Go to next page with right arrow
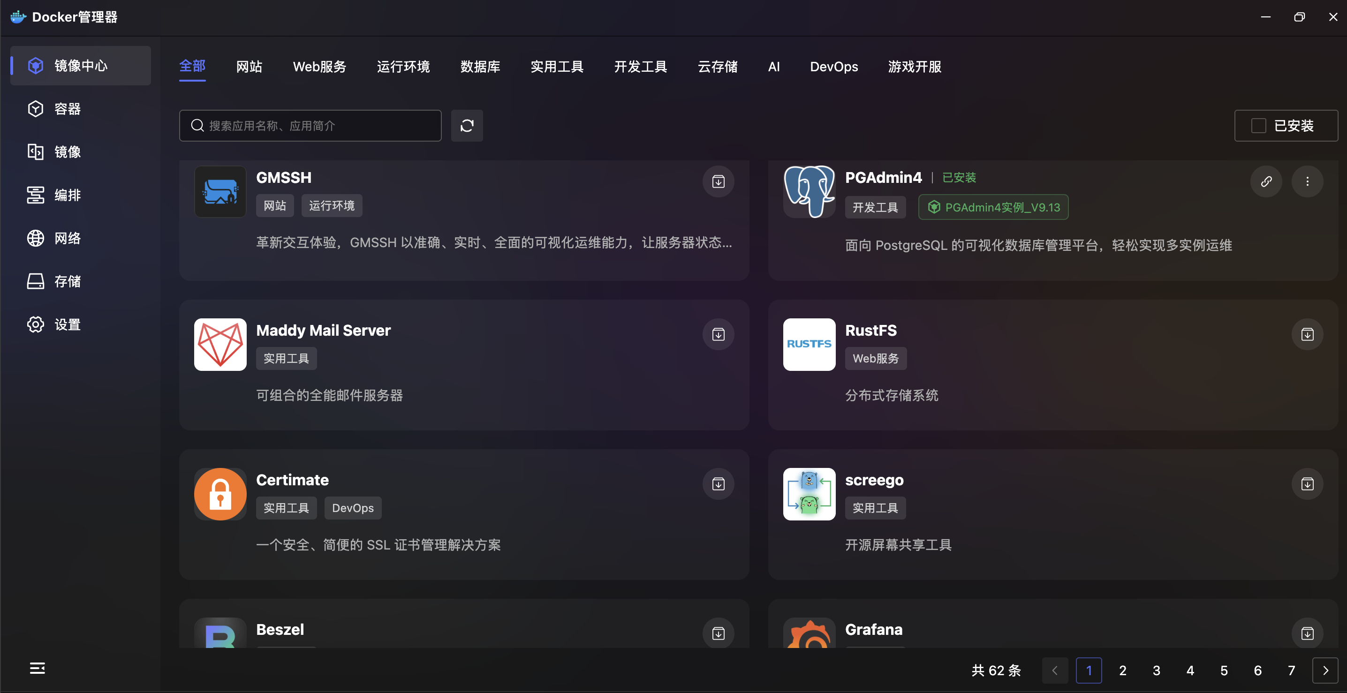 click(1325, 670)
